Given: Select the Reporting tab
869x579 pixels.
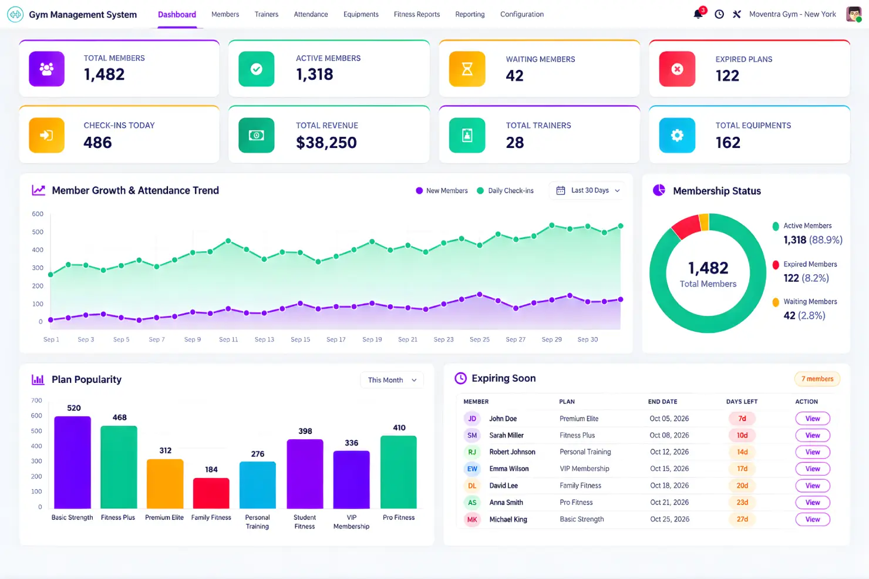Looking at the screenshot, I should tap(470, 14).
